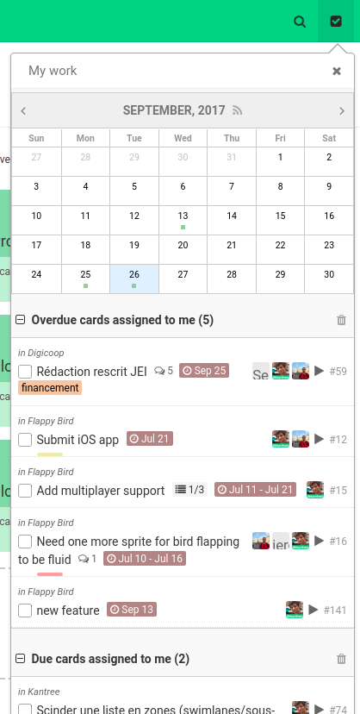The width and height of the screenshot is (360, 714).
Task: Check the Submit iOS app checkbox
Action: click(x=25, y=440)
